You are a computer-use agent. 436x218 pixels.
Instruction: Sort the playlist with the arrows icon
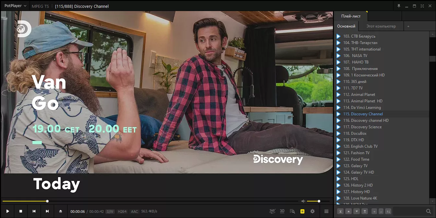click(388, 211)
